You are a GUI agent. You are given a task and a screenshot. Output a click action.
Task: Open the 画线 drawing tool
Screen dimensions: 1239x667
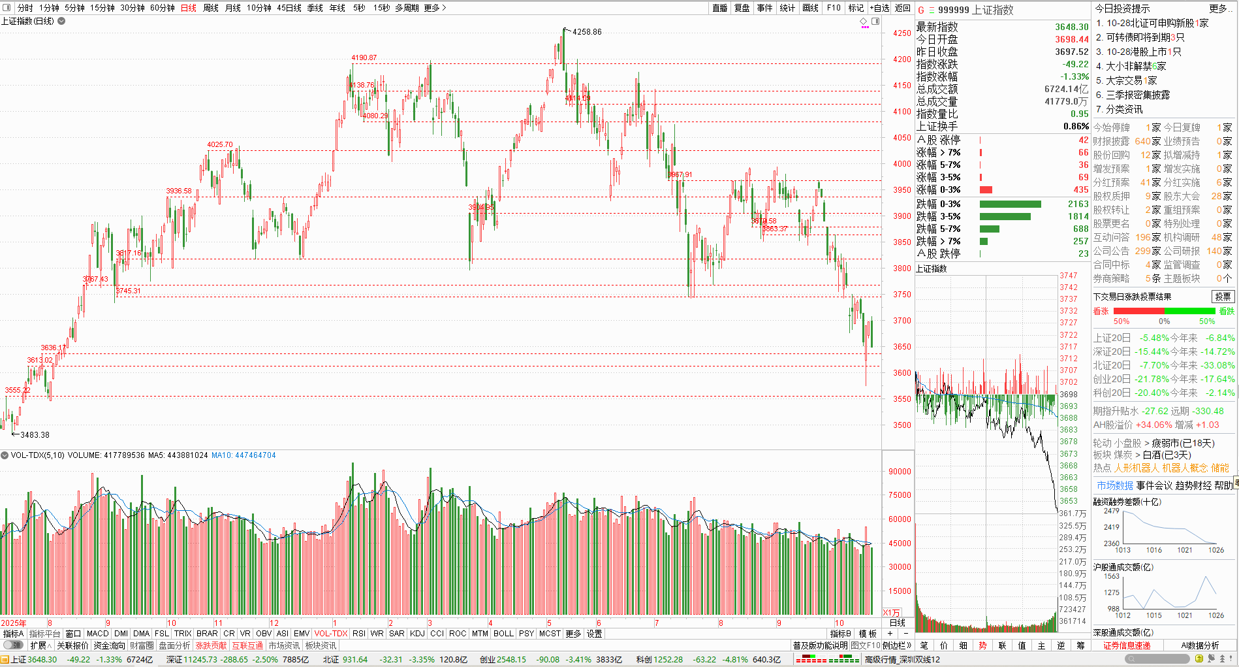[810, 8]
